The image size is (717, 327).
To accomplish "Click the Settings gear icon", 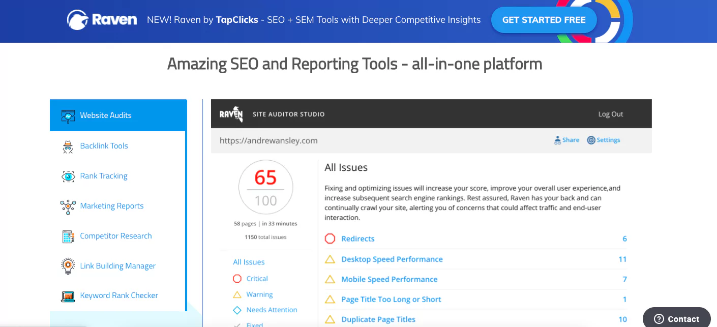I will coord(591,140).
